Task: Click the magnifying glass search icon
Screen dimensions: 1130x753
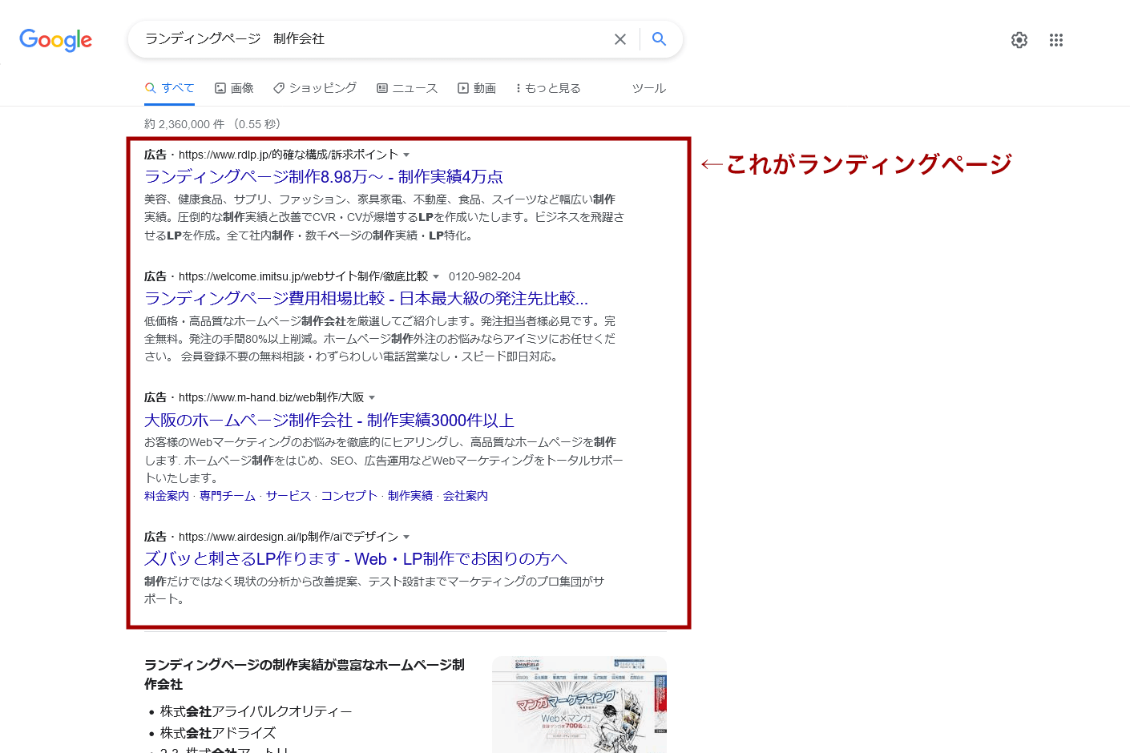Action: [659, 39]
